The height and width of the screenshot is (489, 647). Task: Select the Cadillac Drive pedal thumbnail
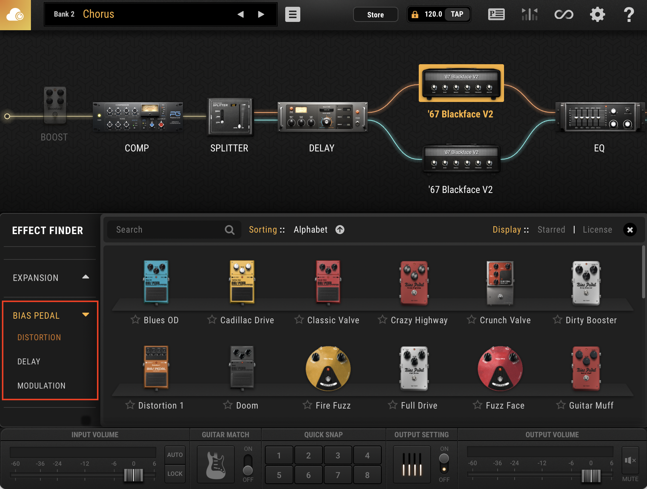click(x=242, y=282)
